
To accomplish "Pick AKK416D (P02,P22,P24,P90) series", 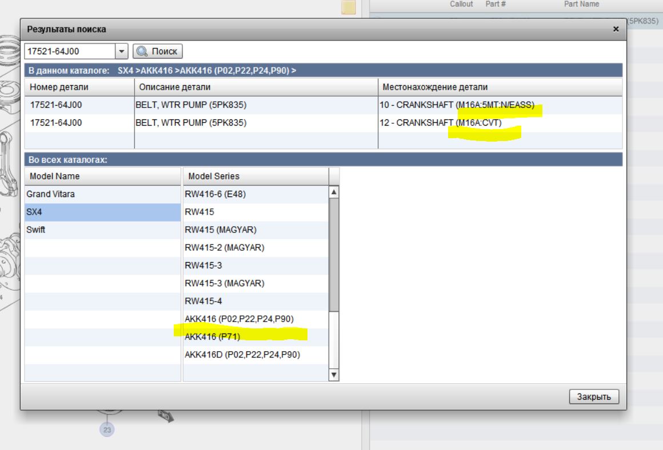I will point(242,354).
